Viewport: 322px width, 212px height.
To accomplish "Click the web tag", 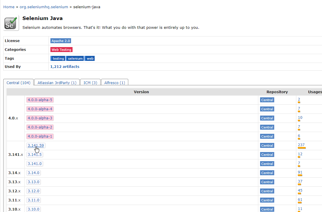I will [x=90, y=59].
